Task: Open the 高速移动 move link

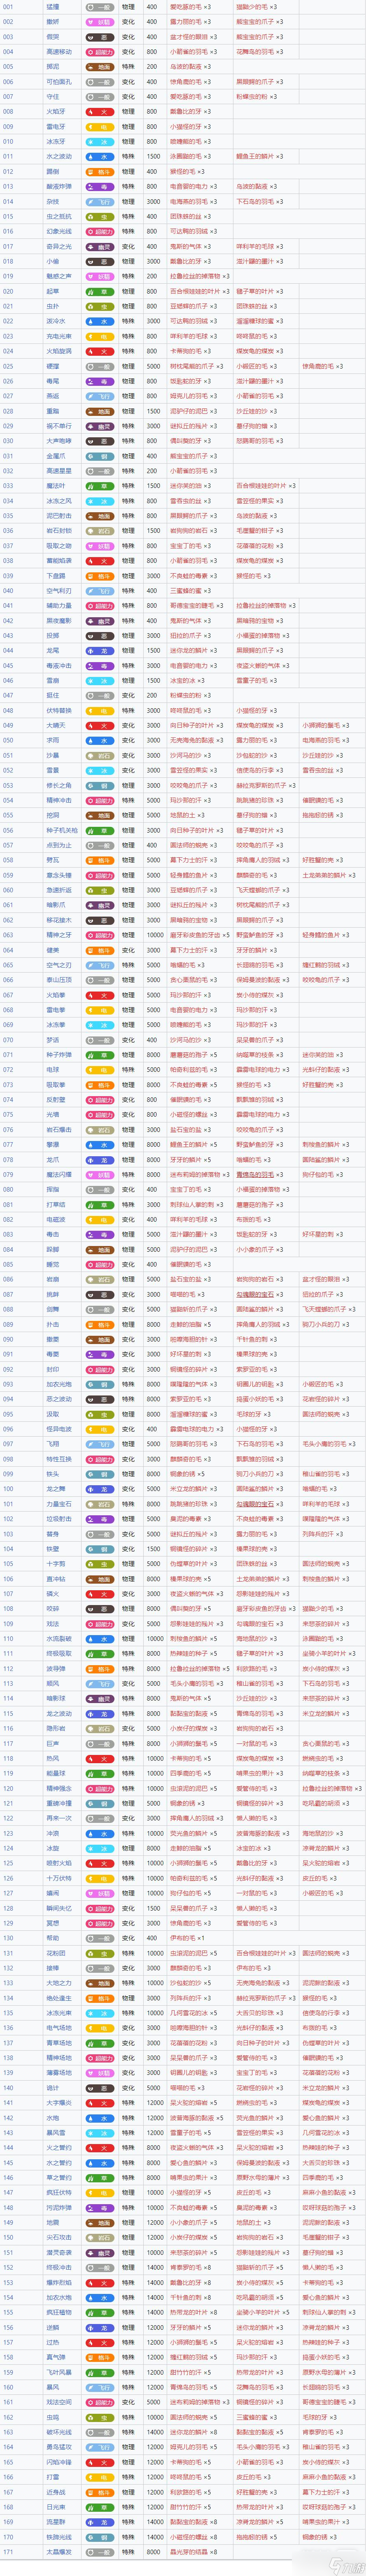Action: tap(59, 51)
